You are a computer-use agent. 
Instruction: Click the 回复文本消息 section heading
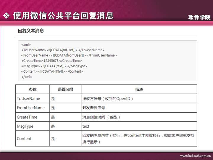(x=31, y=31)
